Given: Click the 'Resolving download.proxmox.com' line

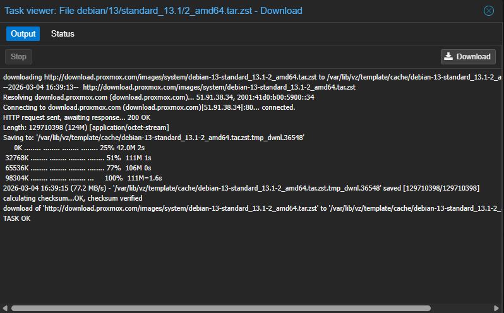Looking at the screenshot, I should coord(159,97).
